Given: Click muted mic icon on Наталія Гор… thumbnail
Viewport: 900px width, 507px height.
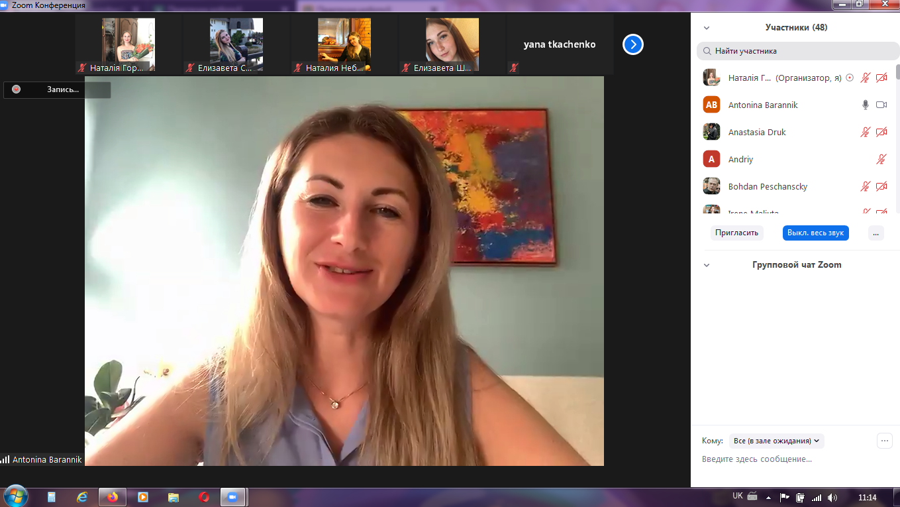Looking at the screenshot, I should [83, 68].
